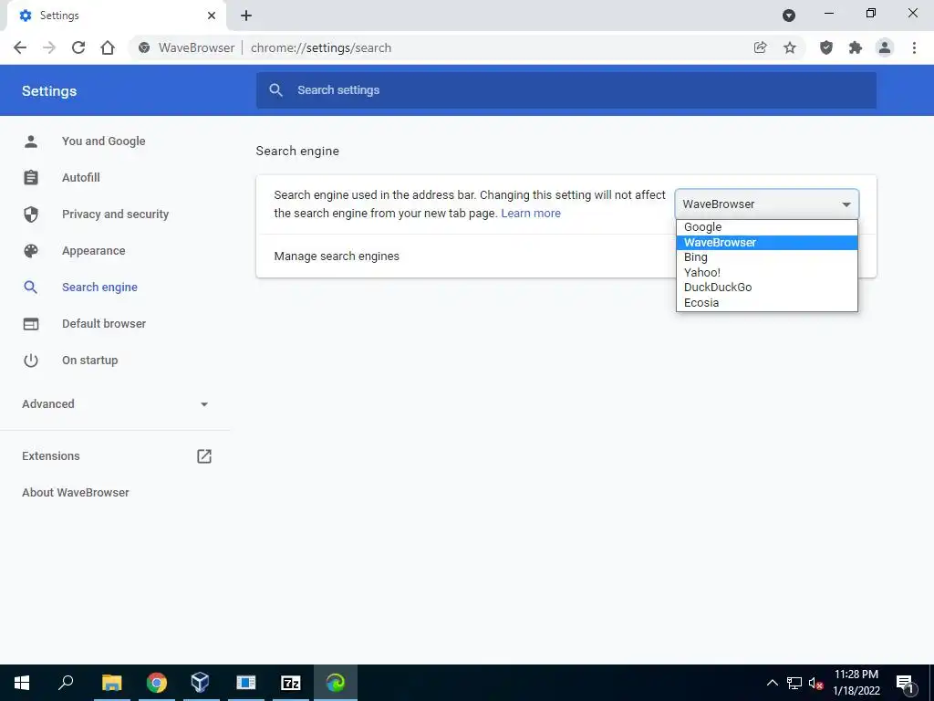Open Default browser section

click(x=104, y=324)
